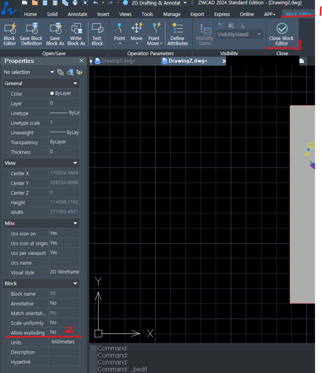Screen dimensions: 322x373
Task: Expand the Point tool dropdown arrow
Action: [120, 43]
